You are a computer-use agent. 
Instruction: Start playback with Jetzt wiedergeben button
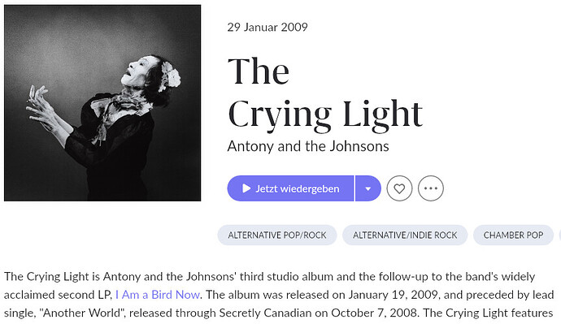(x=290, y=188)
